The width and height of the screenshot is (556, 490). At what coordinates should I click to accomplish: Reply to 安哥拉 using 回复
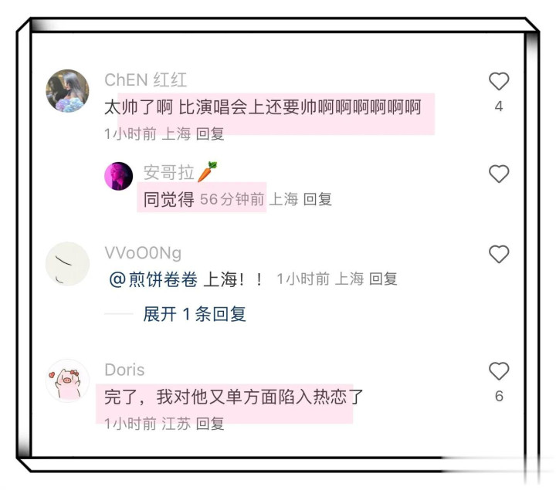pos(317,199)
